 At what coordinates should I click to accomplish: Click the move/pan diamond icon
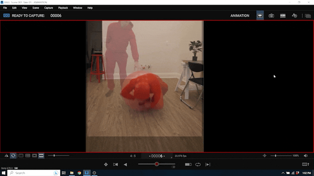click(106, 164)
